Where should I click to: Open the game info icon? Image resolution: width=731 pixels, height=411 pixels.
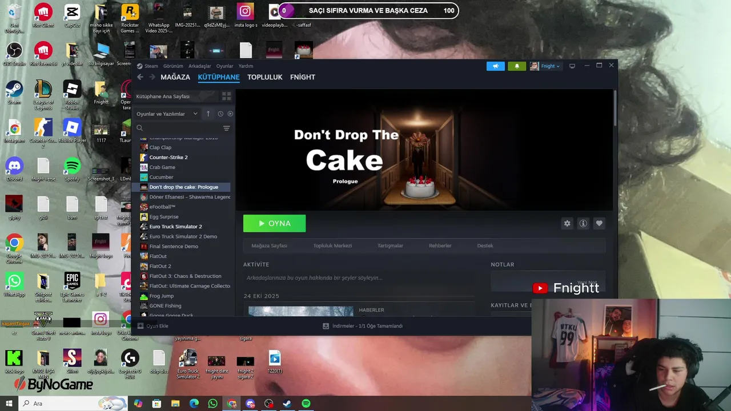pyautogui.click(x=583, y=223)
